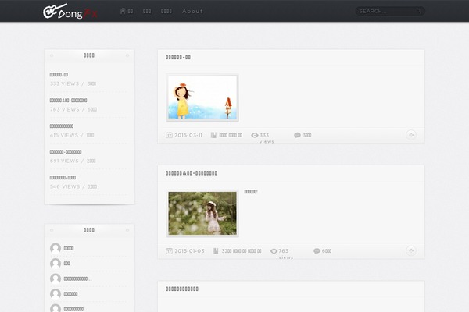Click the comment count in 2015-03-11 post

pos(307,135)
